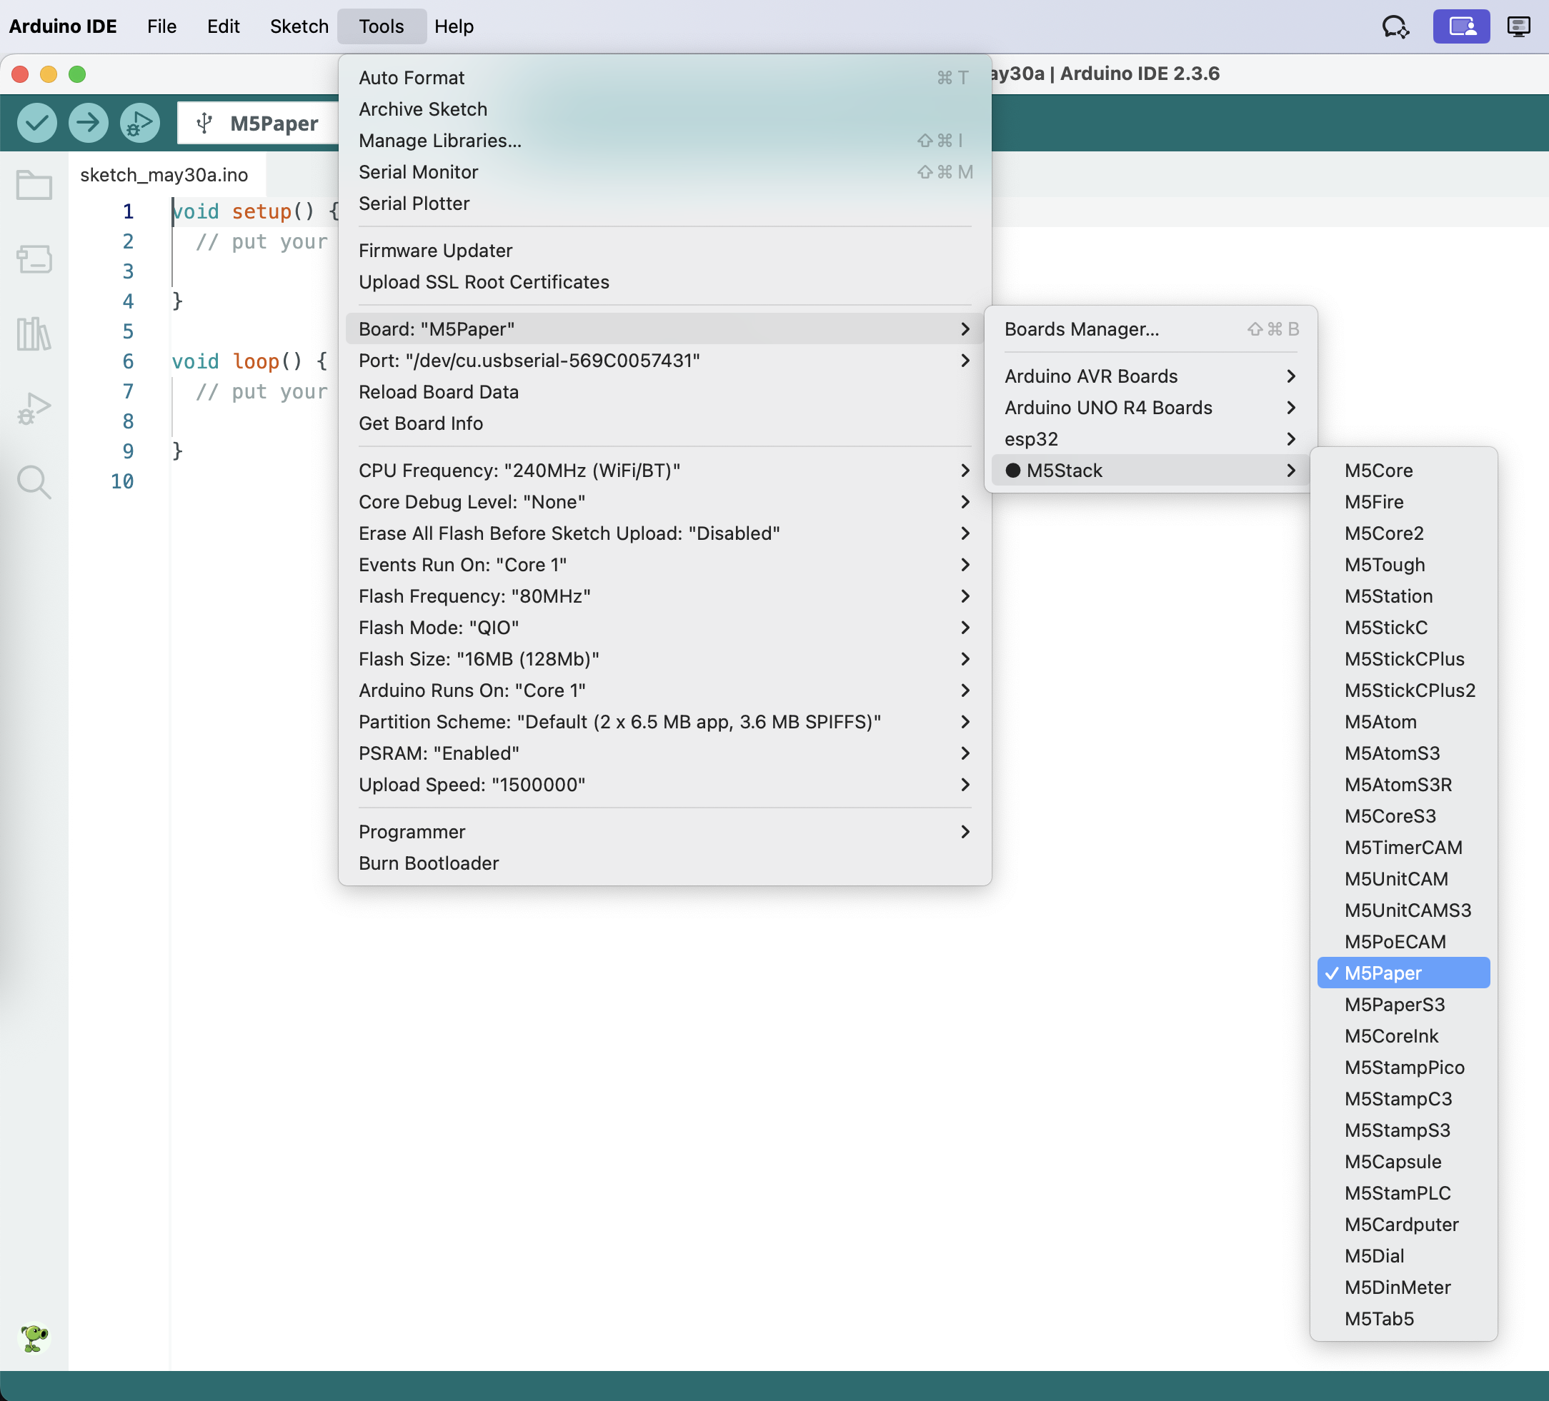Choose Upload SSL Root Certificates
Image resolution: width=1549 pixels, height=1401 pixels.
coord(664,282)
